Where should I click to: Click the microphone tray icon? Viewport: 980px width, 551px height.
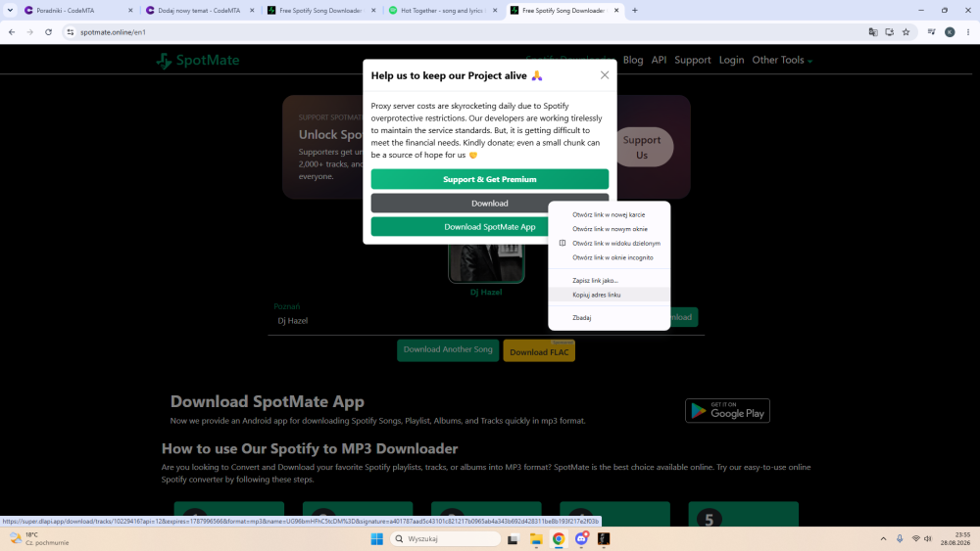900,538
